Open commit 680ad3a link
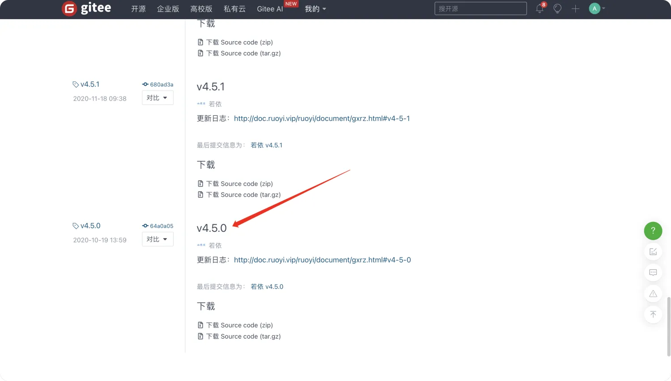Image resolution: width=671 pixels, height=381 pixels. [x=161, y=84]
